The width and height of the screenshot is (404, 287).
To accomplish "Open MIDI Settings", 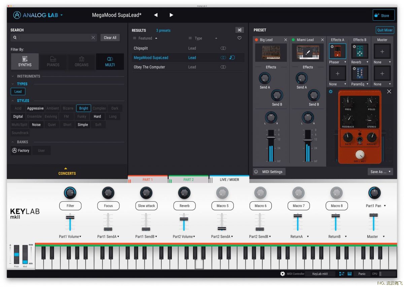I will pos(269,172).
